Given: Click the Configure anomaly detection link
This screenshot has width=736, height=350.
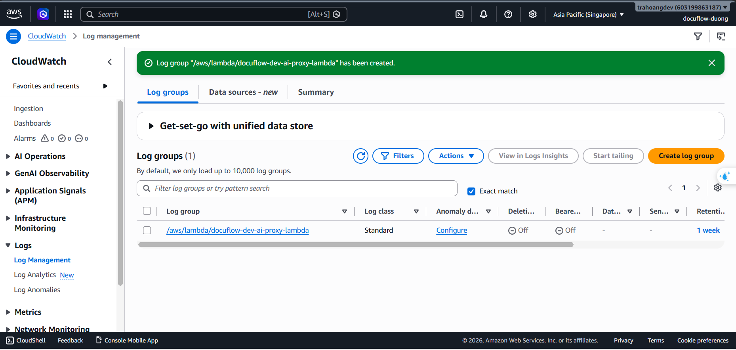Looking at the screenshot, I should (x=452, y=230).
